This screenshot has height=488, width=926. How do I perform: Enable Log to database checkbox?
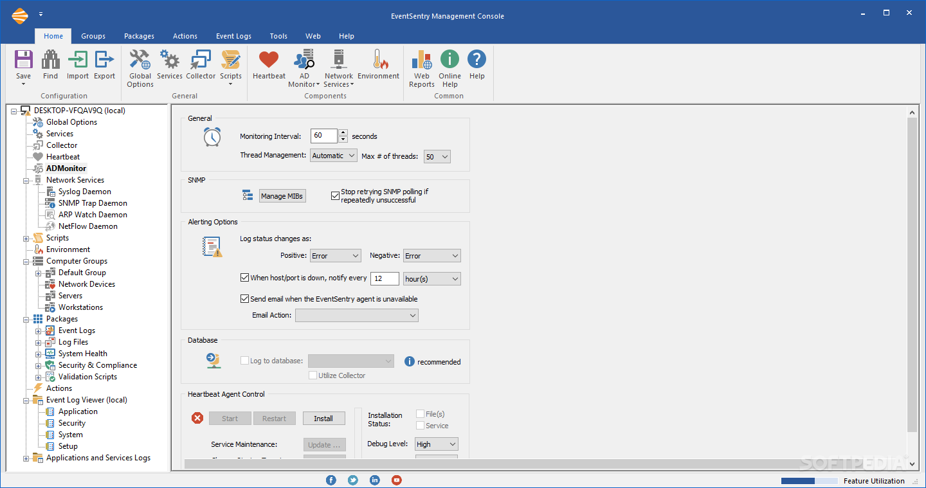[x=244, y=361]
